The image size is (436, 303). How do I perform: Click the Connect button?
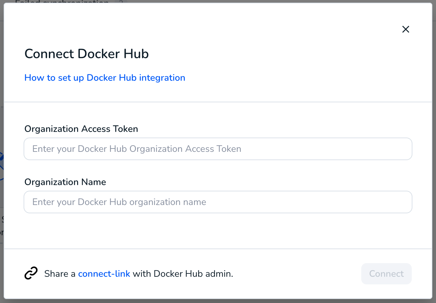386,274
